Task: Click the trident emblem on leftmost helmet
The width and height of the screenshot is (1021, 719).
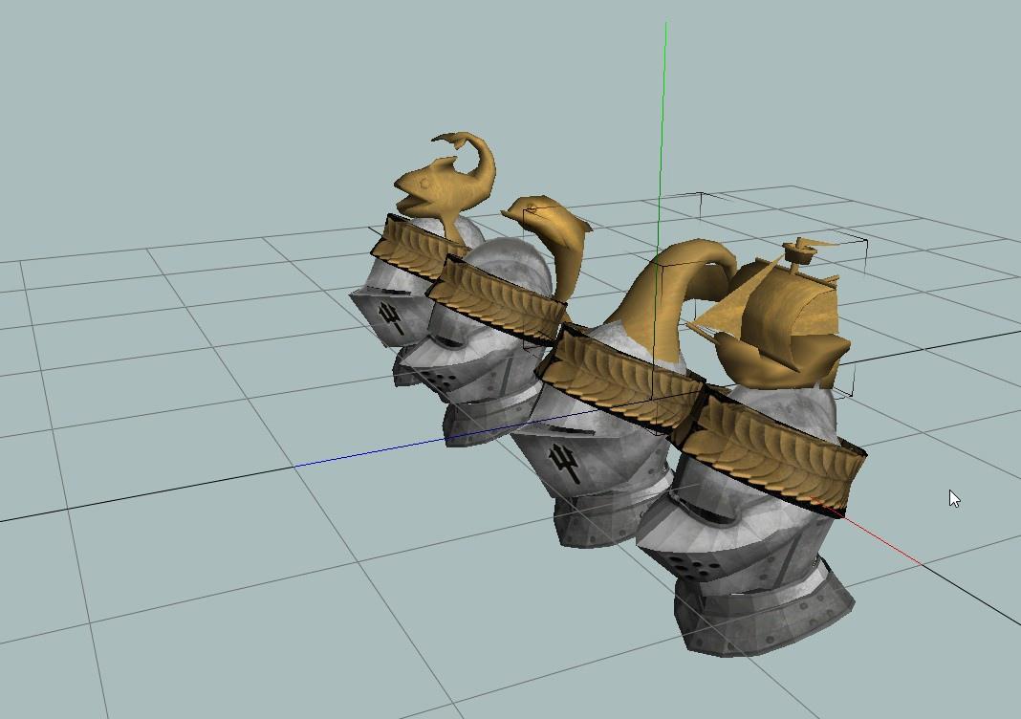Action: click(393, 317)
